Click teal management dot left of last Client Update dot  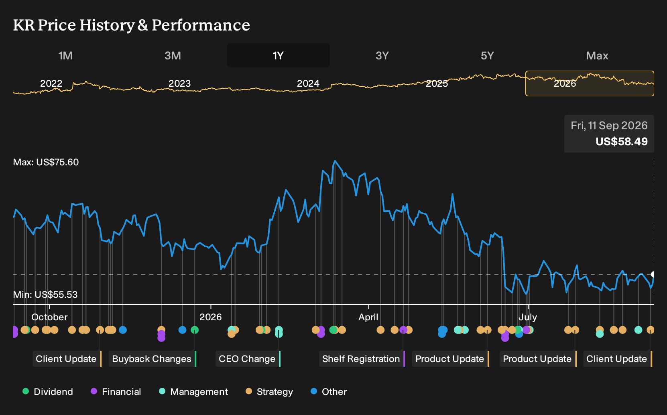(638, 330)
